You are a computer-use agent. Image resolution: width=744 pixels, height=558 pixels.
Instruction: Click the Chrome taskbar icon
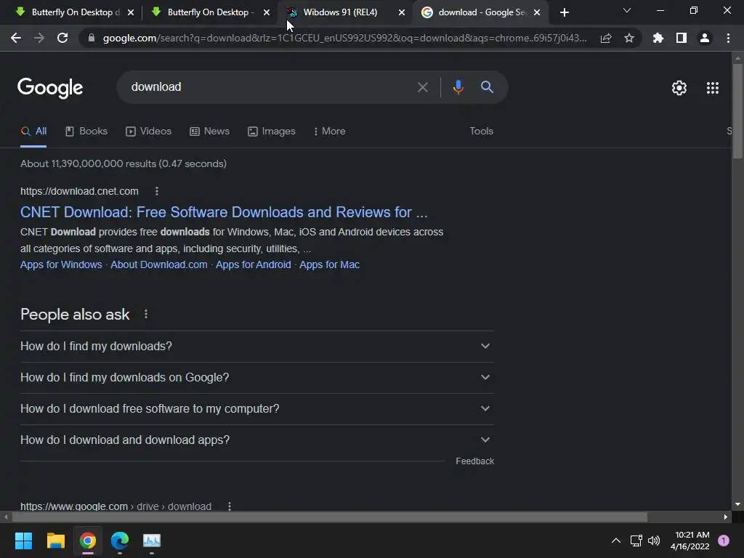point(88,541)
